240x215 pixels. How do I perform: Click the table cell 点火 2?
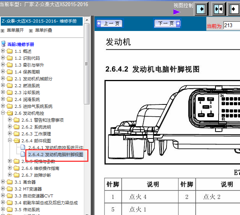click(x=218, y=197)
